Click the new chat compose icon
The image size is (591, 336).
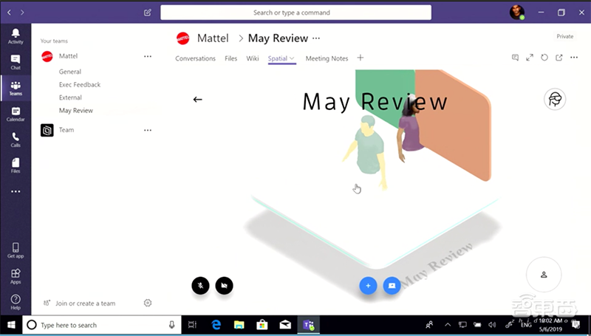148,13
